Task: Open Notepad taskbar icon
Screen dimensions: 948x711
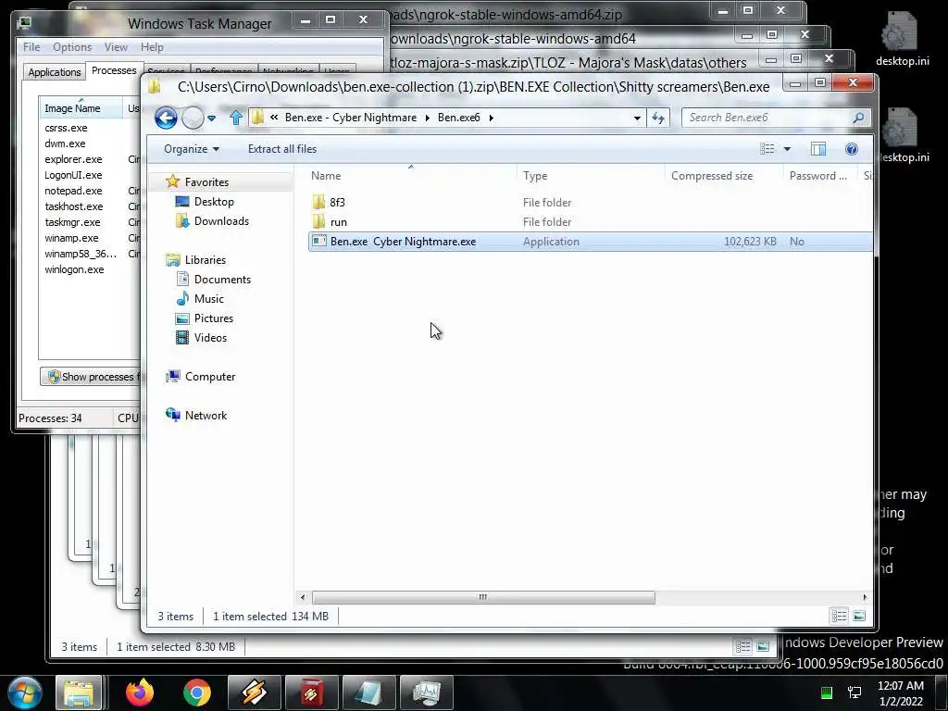Action: pyautogui.click(x=368, y=692)
